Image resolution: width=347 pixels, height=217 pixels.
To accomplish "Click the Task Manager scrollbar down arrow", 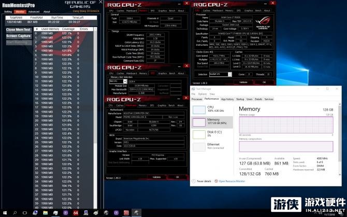I will pos(340,175).
